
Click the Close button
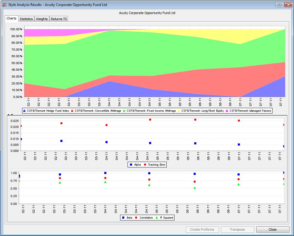point(272,229)
